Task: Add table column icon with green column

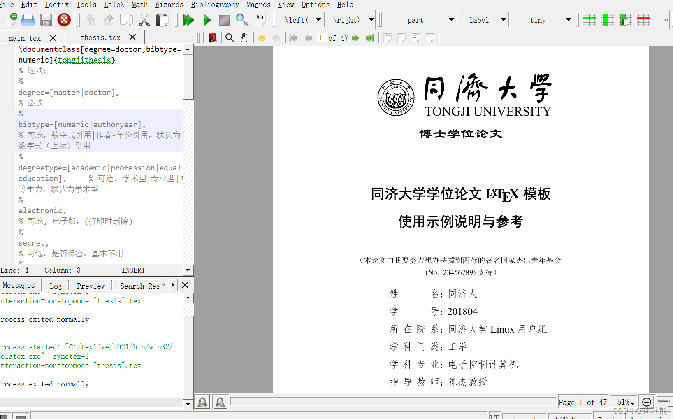Action: [608, 20]
